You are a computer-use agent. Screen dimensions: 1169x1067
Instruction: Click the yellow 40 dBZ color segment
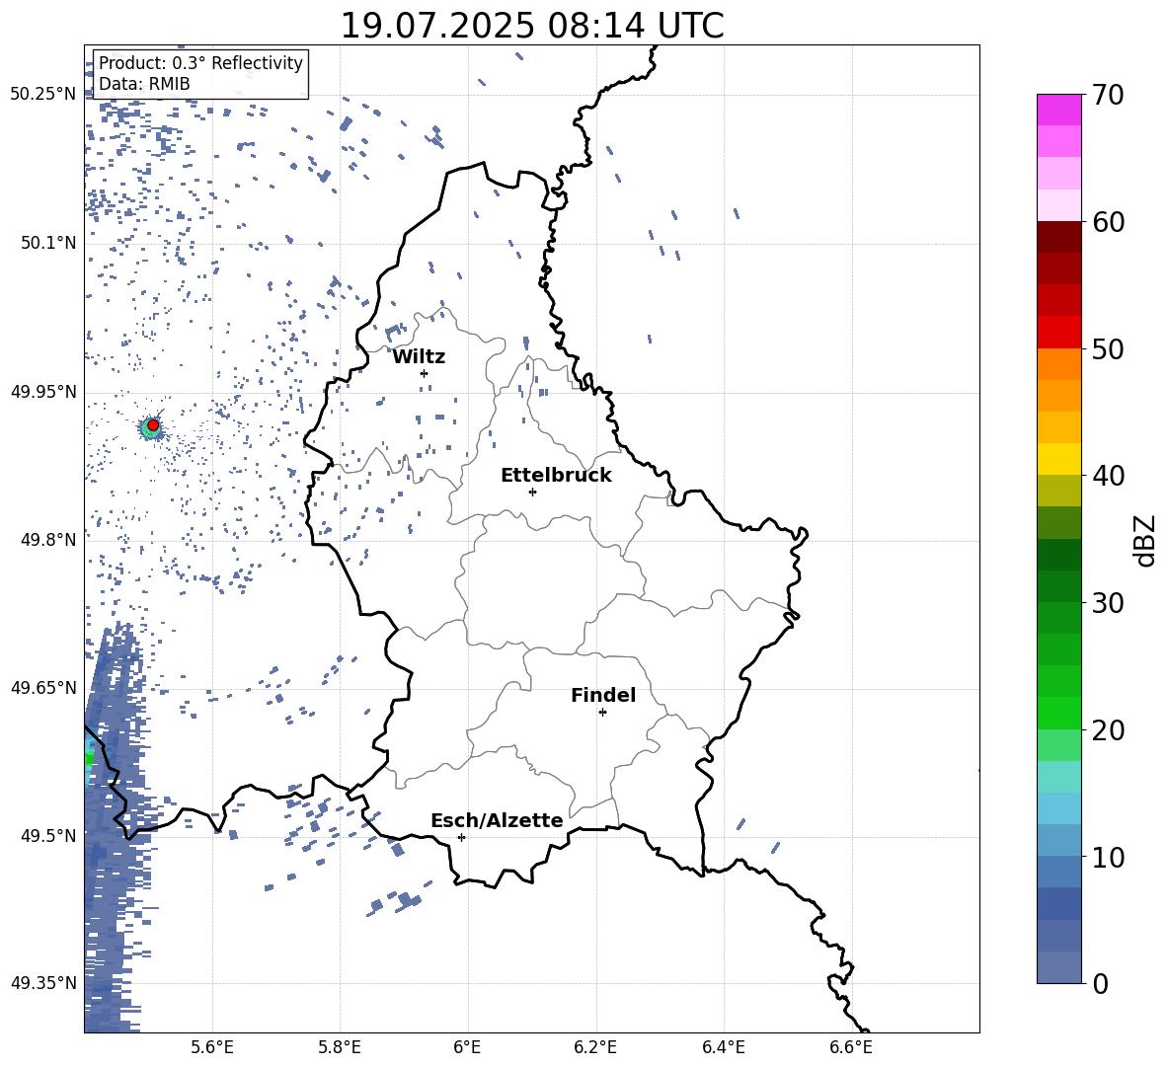pyautogui.click(x=1058, y=459)
